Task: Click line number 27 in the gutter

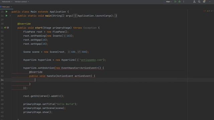Action: 2,52
